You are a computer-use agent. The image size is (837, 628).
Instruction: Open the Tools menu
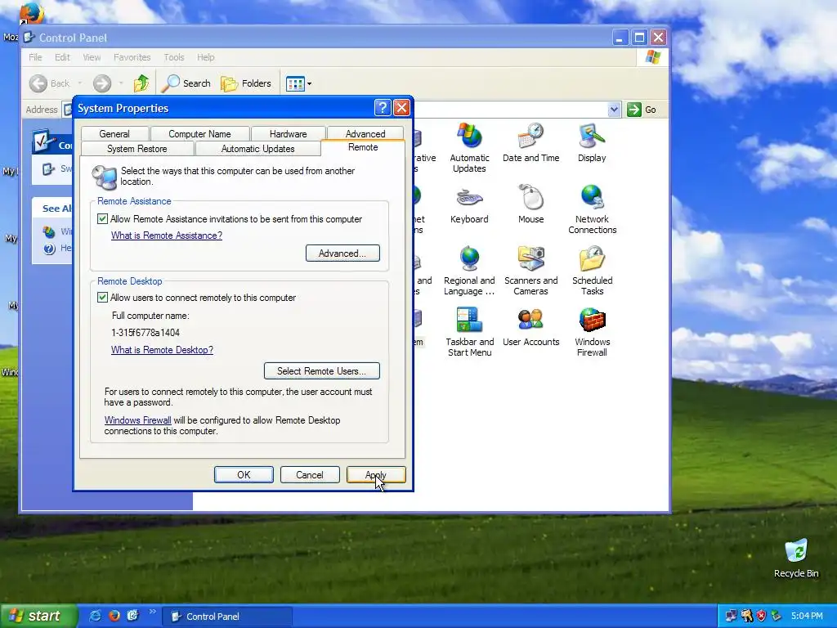click(174, 57)
